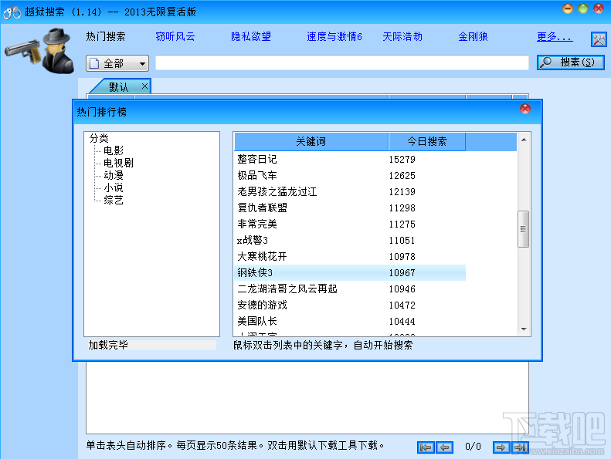Search hot keyword 隐私欲望
Viewport: 611px width, 459px height.
250,36
